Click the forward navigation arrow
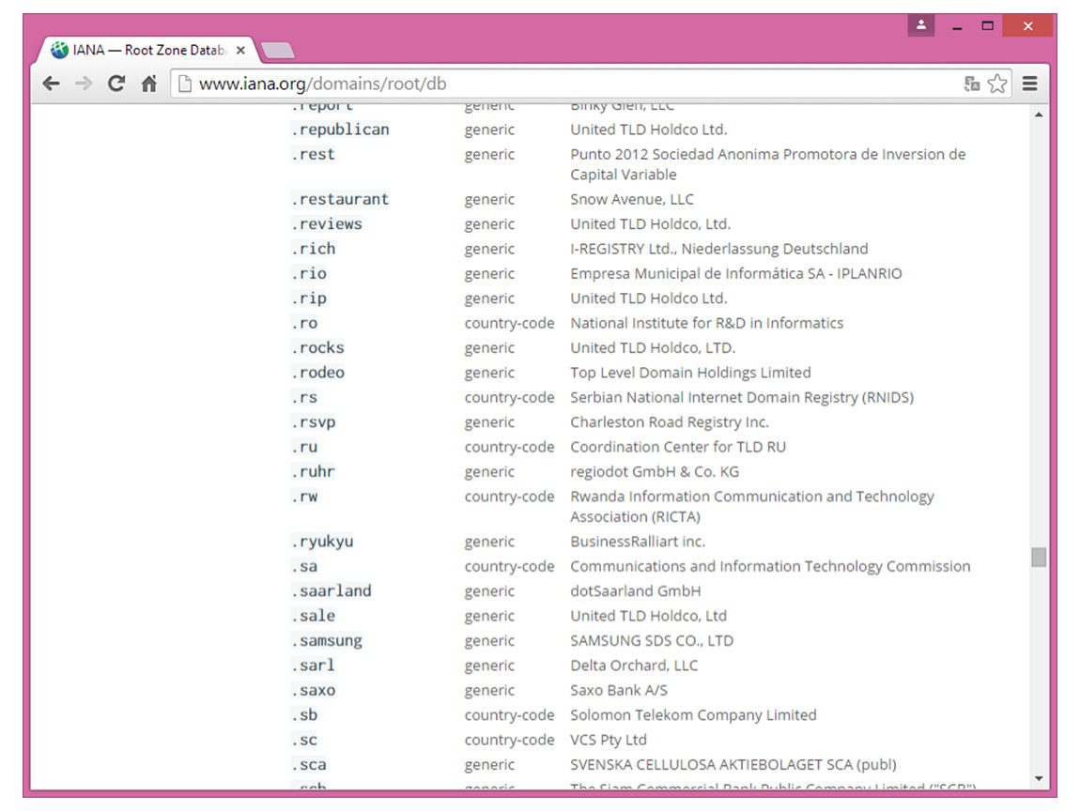1080x811 pixels. pos(84,84)
